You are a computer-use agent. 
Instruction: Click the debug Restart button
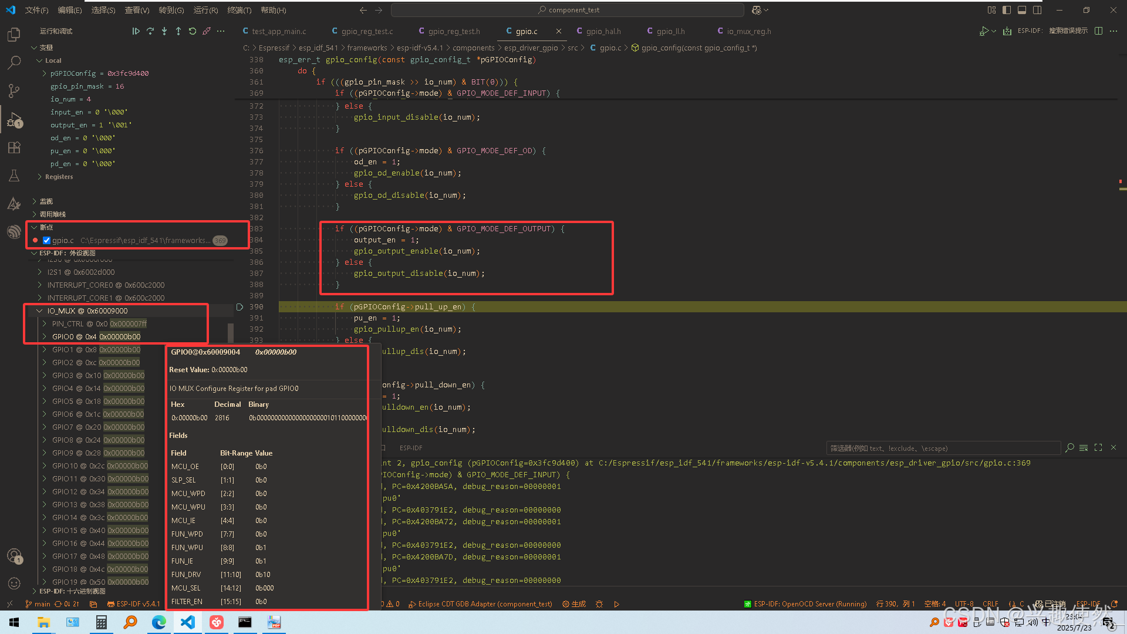[x=193, y=31]
